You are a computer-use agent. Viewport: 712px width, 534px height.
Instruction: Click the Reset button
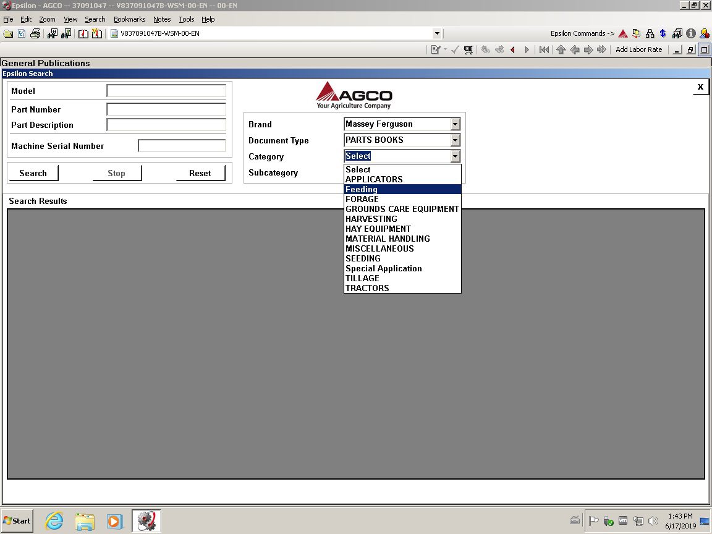200,173
